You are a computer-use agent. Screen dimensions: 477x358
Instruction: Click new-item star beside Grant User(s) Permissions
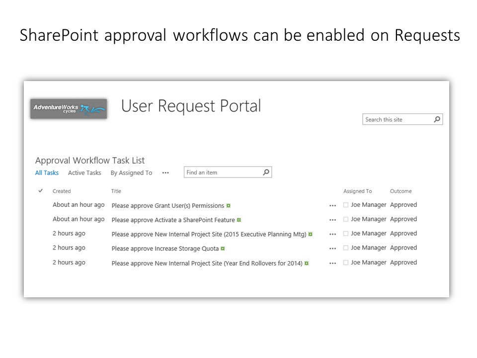coord(229,206)
